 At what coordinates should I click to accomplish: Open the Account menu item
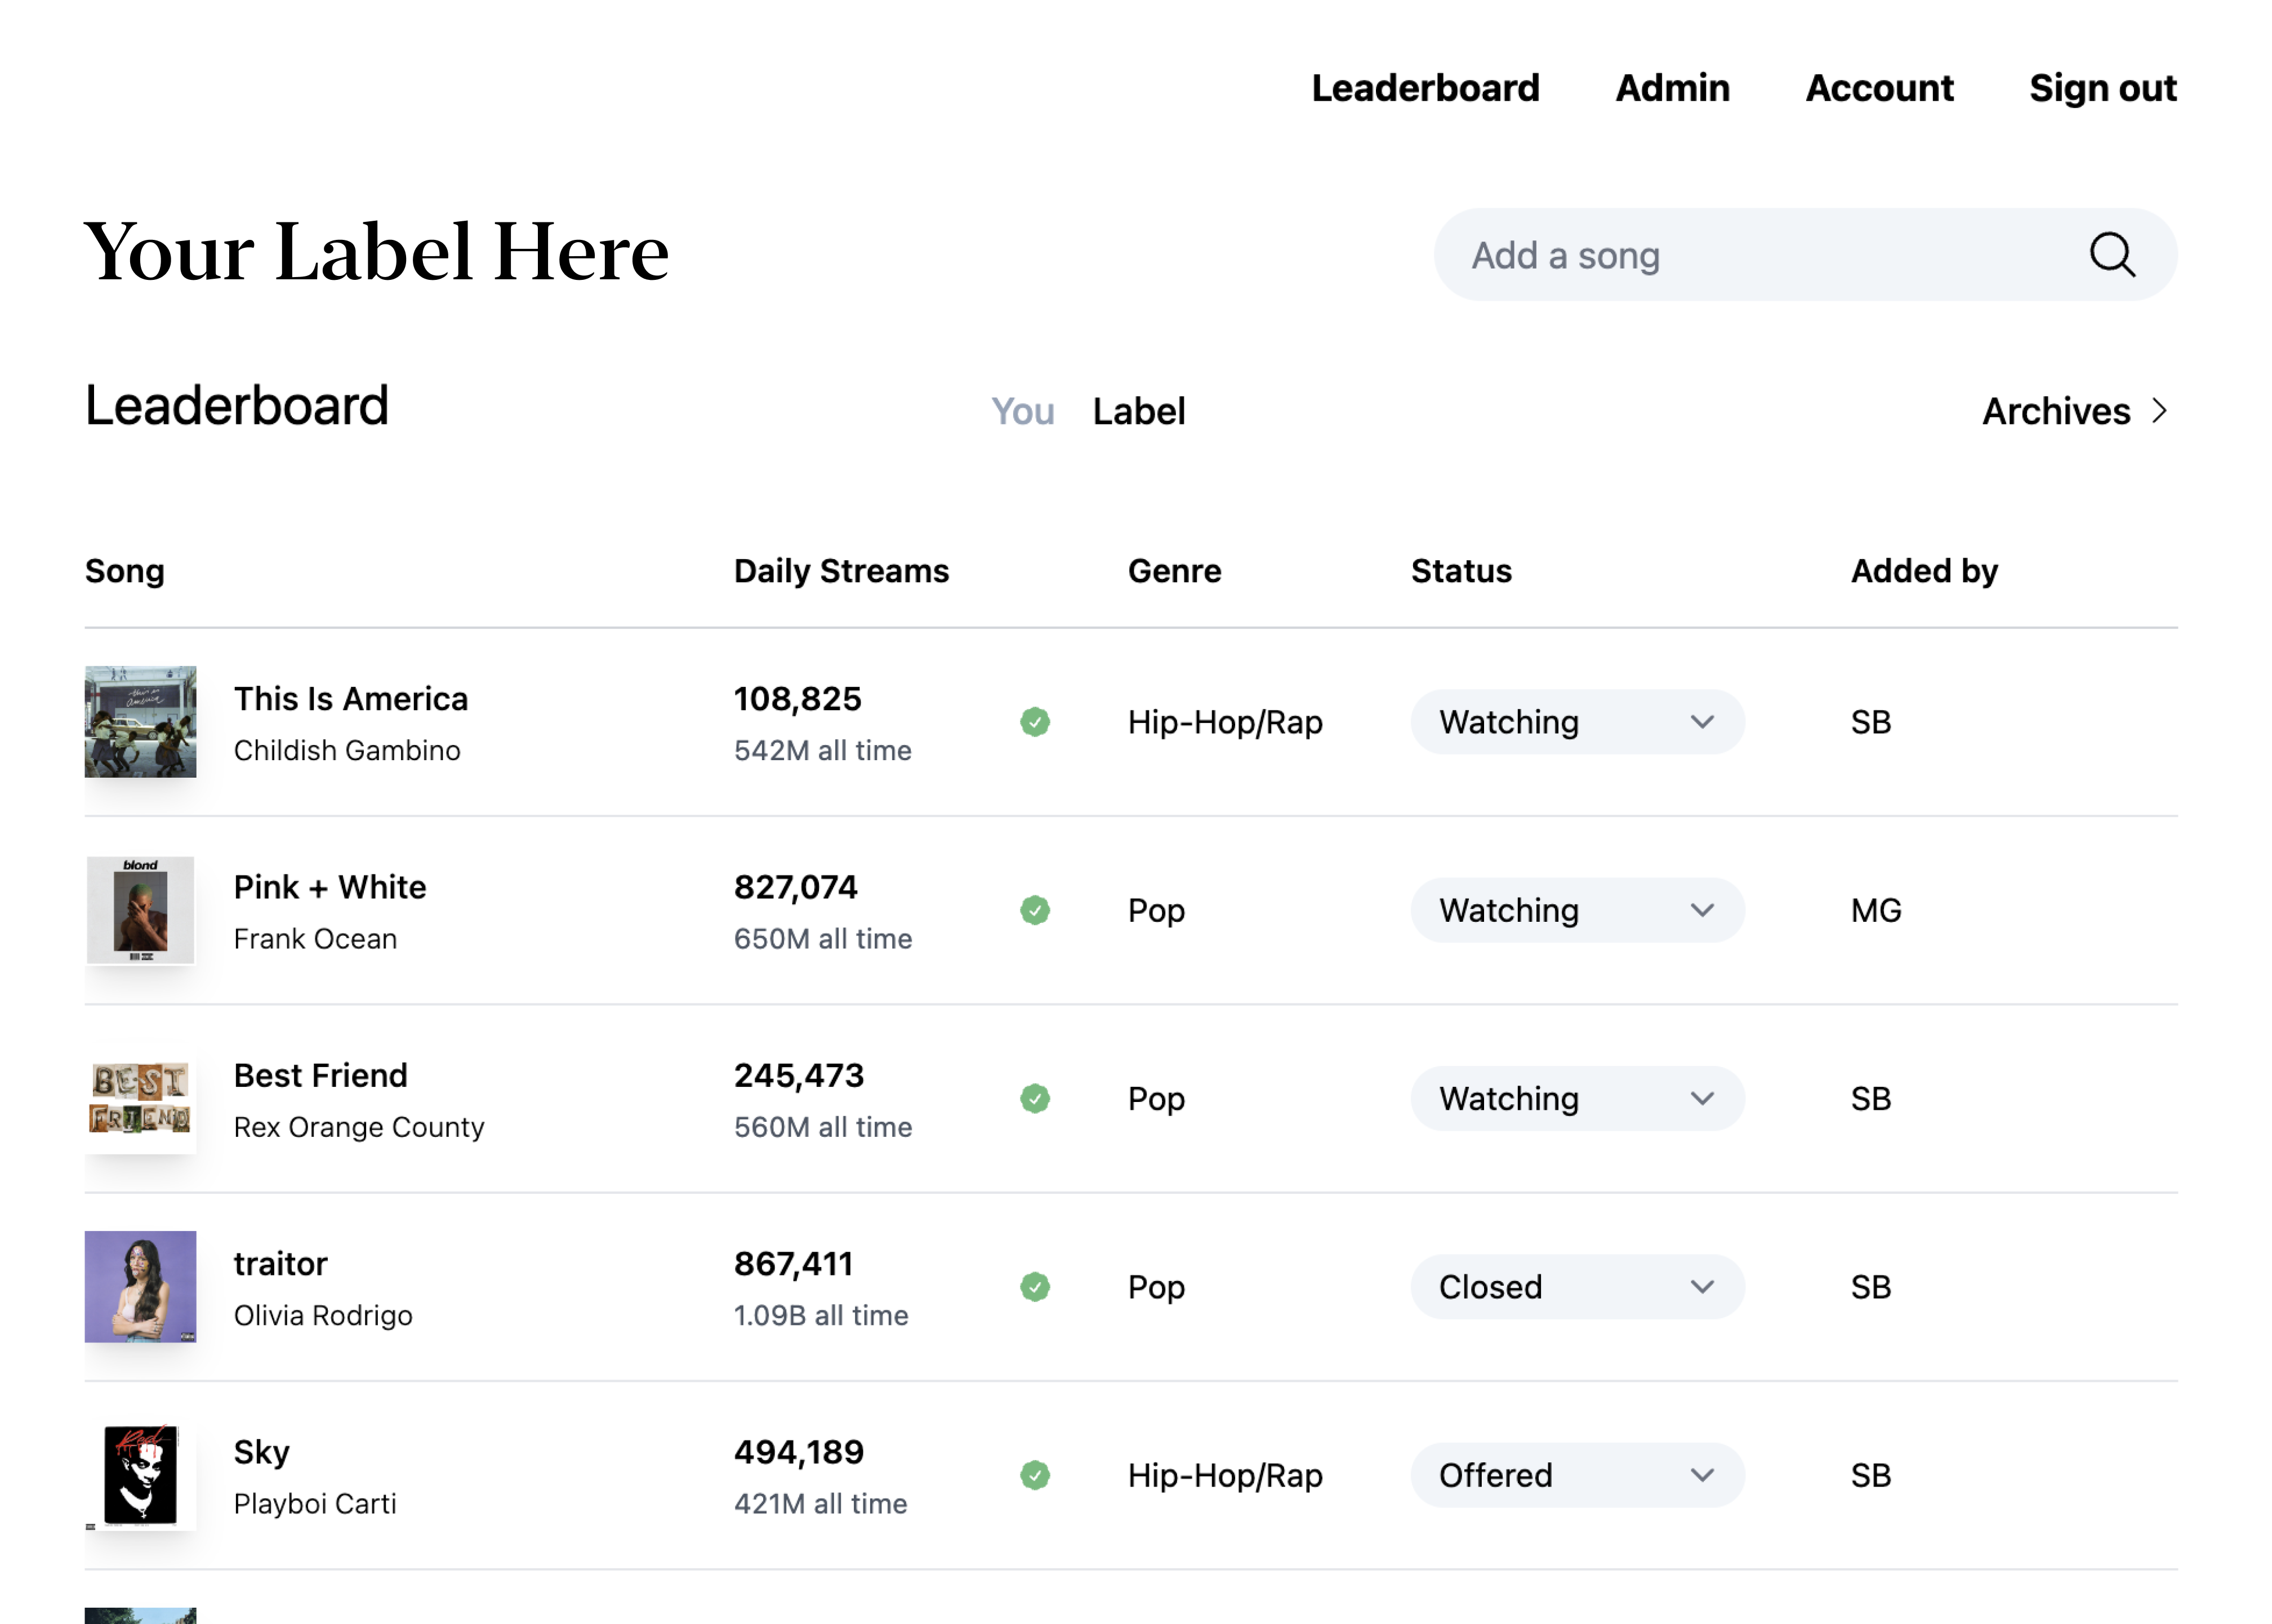(x=1878, y=88)
